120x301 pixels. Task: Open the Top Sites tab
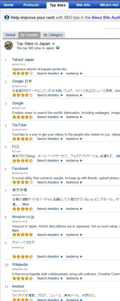(58, 5)
